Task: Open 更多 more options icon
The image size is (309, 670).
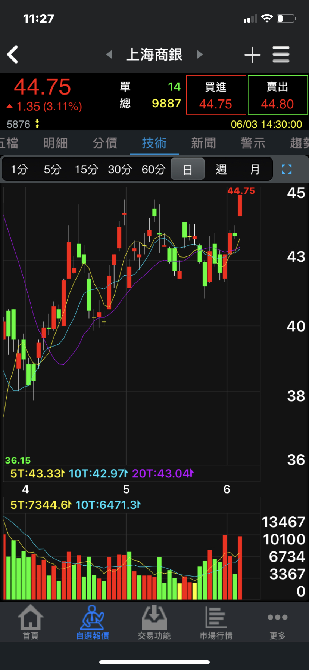Action: click(278, 622)
